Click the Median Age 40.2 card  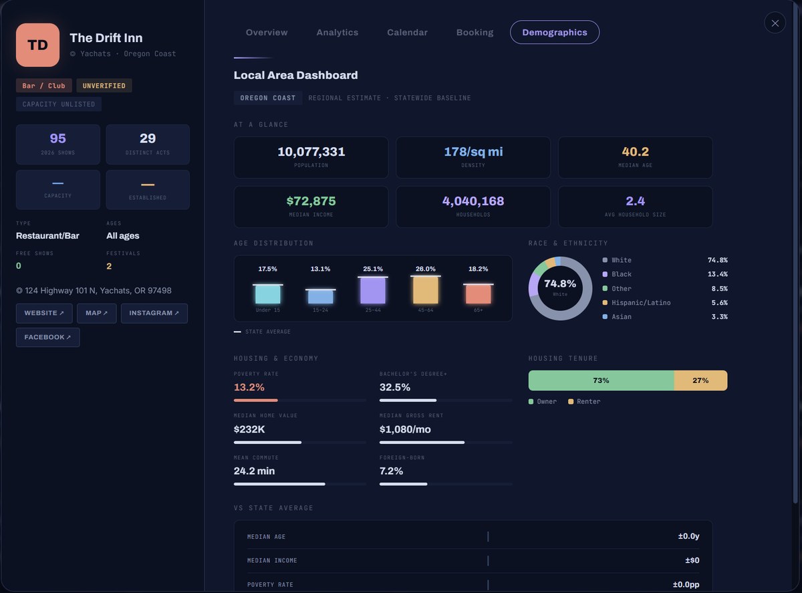click(636, 158)
